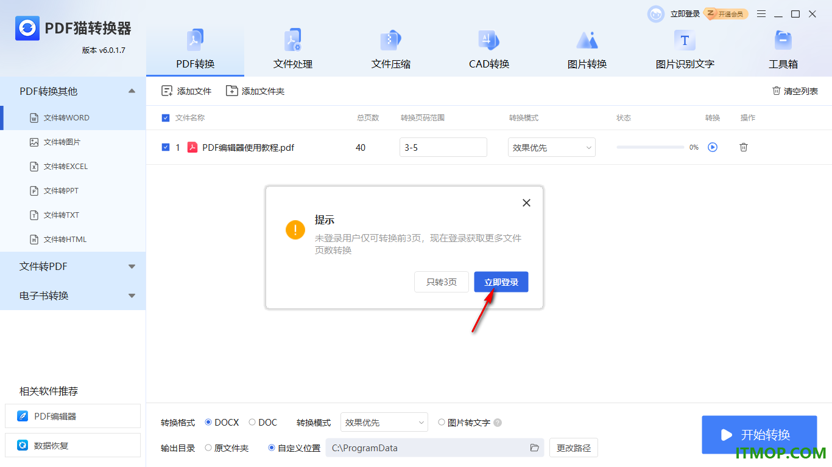Click the user avatar icon
Viewport: 832px width, 467px height.
(x=656, y=14)
